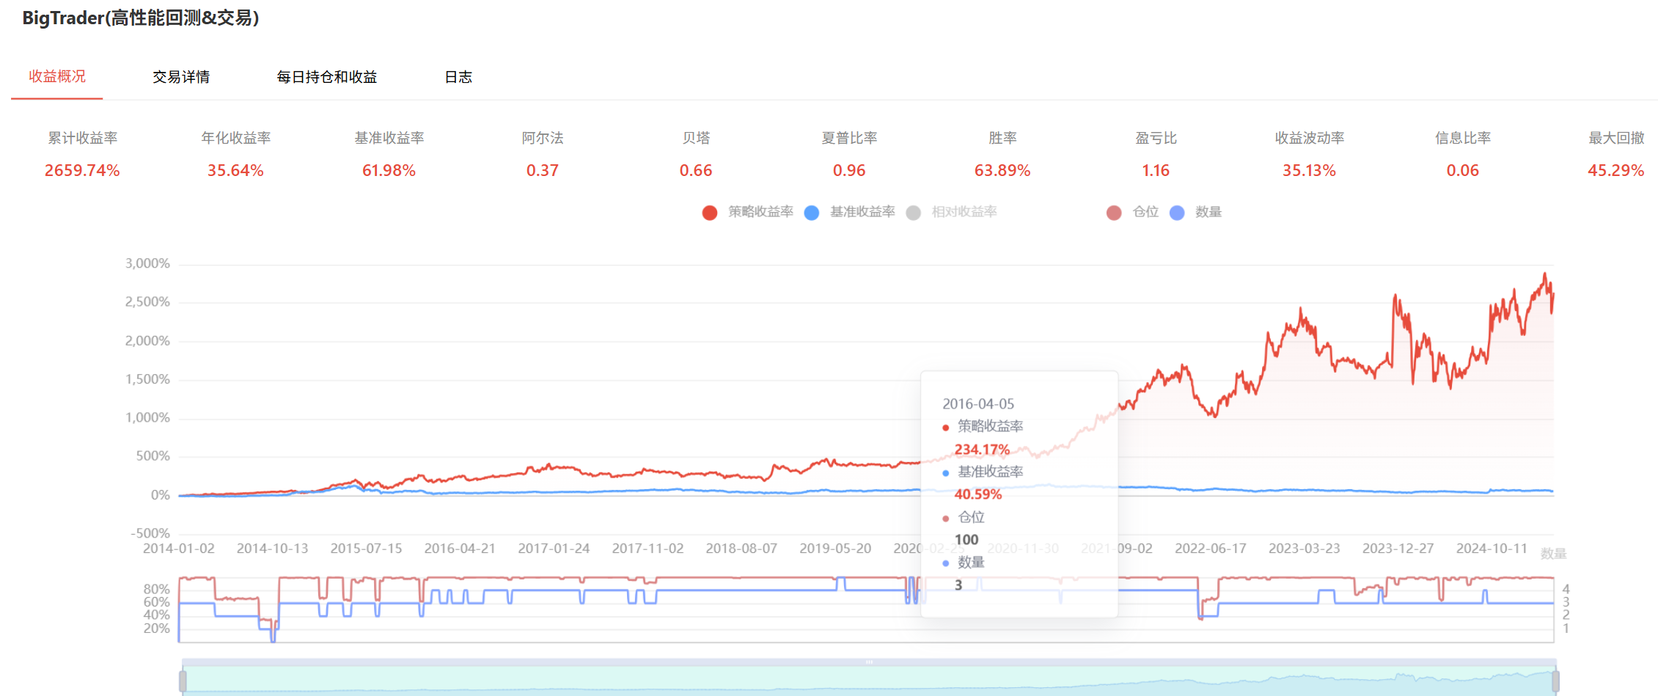Image resolution: width=1658 pixels, height=696 pixels.
Task: Toggle the red 策略收益率 legend dot
Action: (x=709, y=213)
